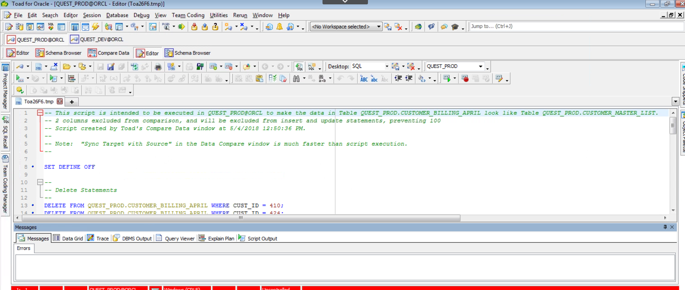
Task: Click the green arrow compile icon
Action: pyautogui.click(x=181, y=27)
